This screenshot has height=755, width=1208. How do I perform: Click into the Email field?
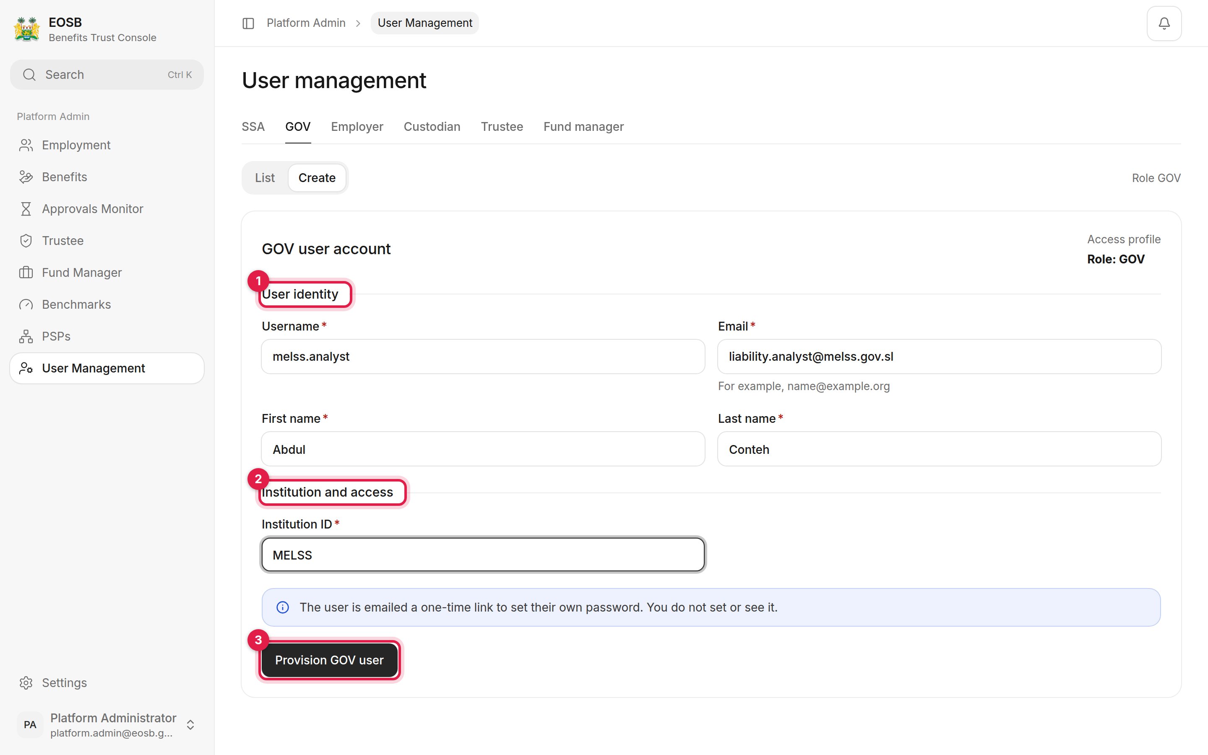coord(939,357)
